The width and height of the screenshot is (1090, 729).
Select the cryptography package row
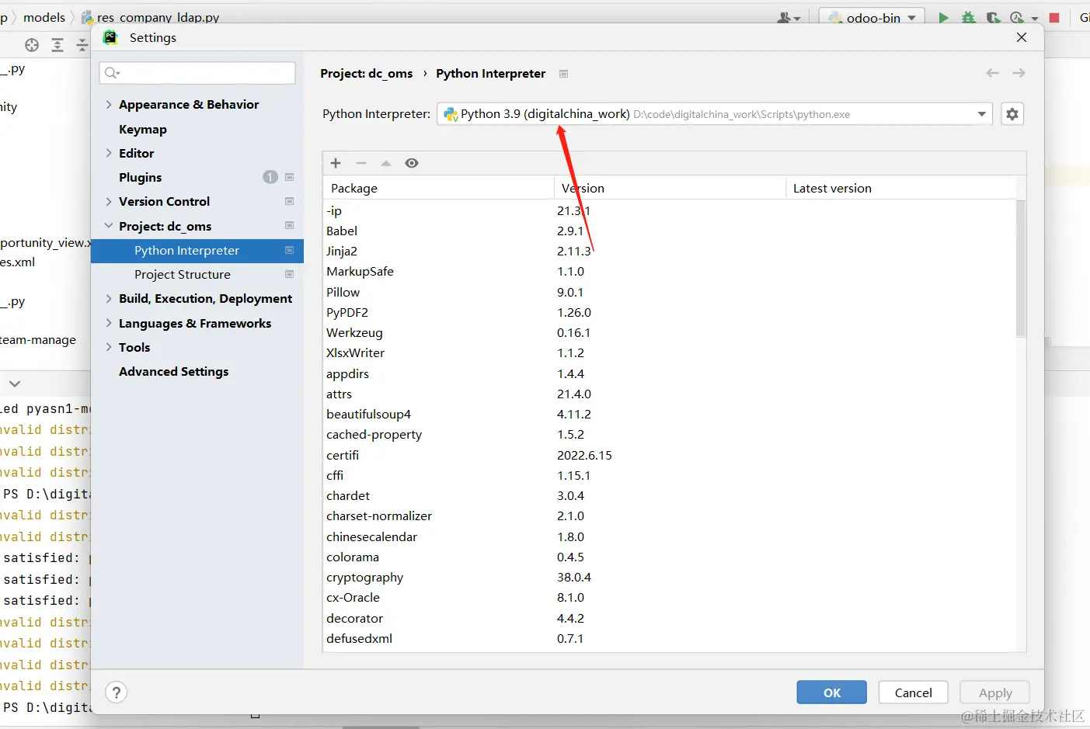(x=670, y=577)
